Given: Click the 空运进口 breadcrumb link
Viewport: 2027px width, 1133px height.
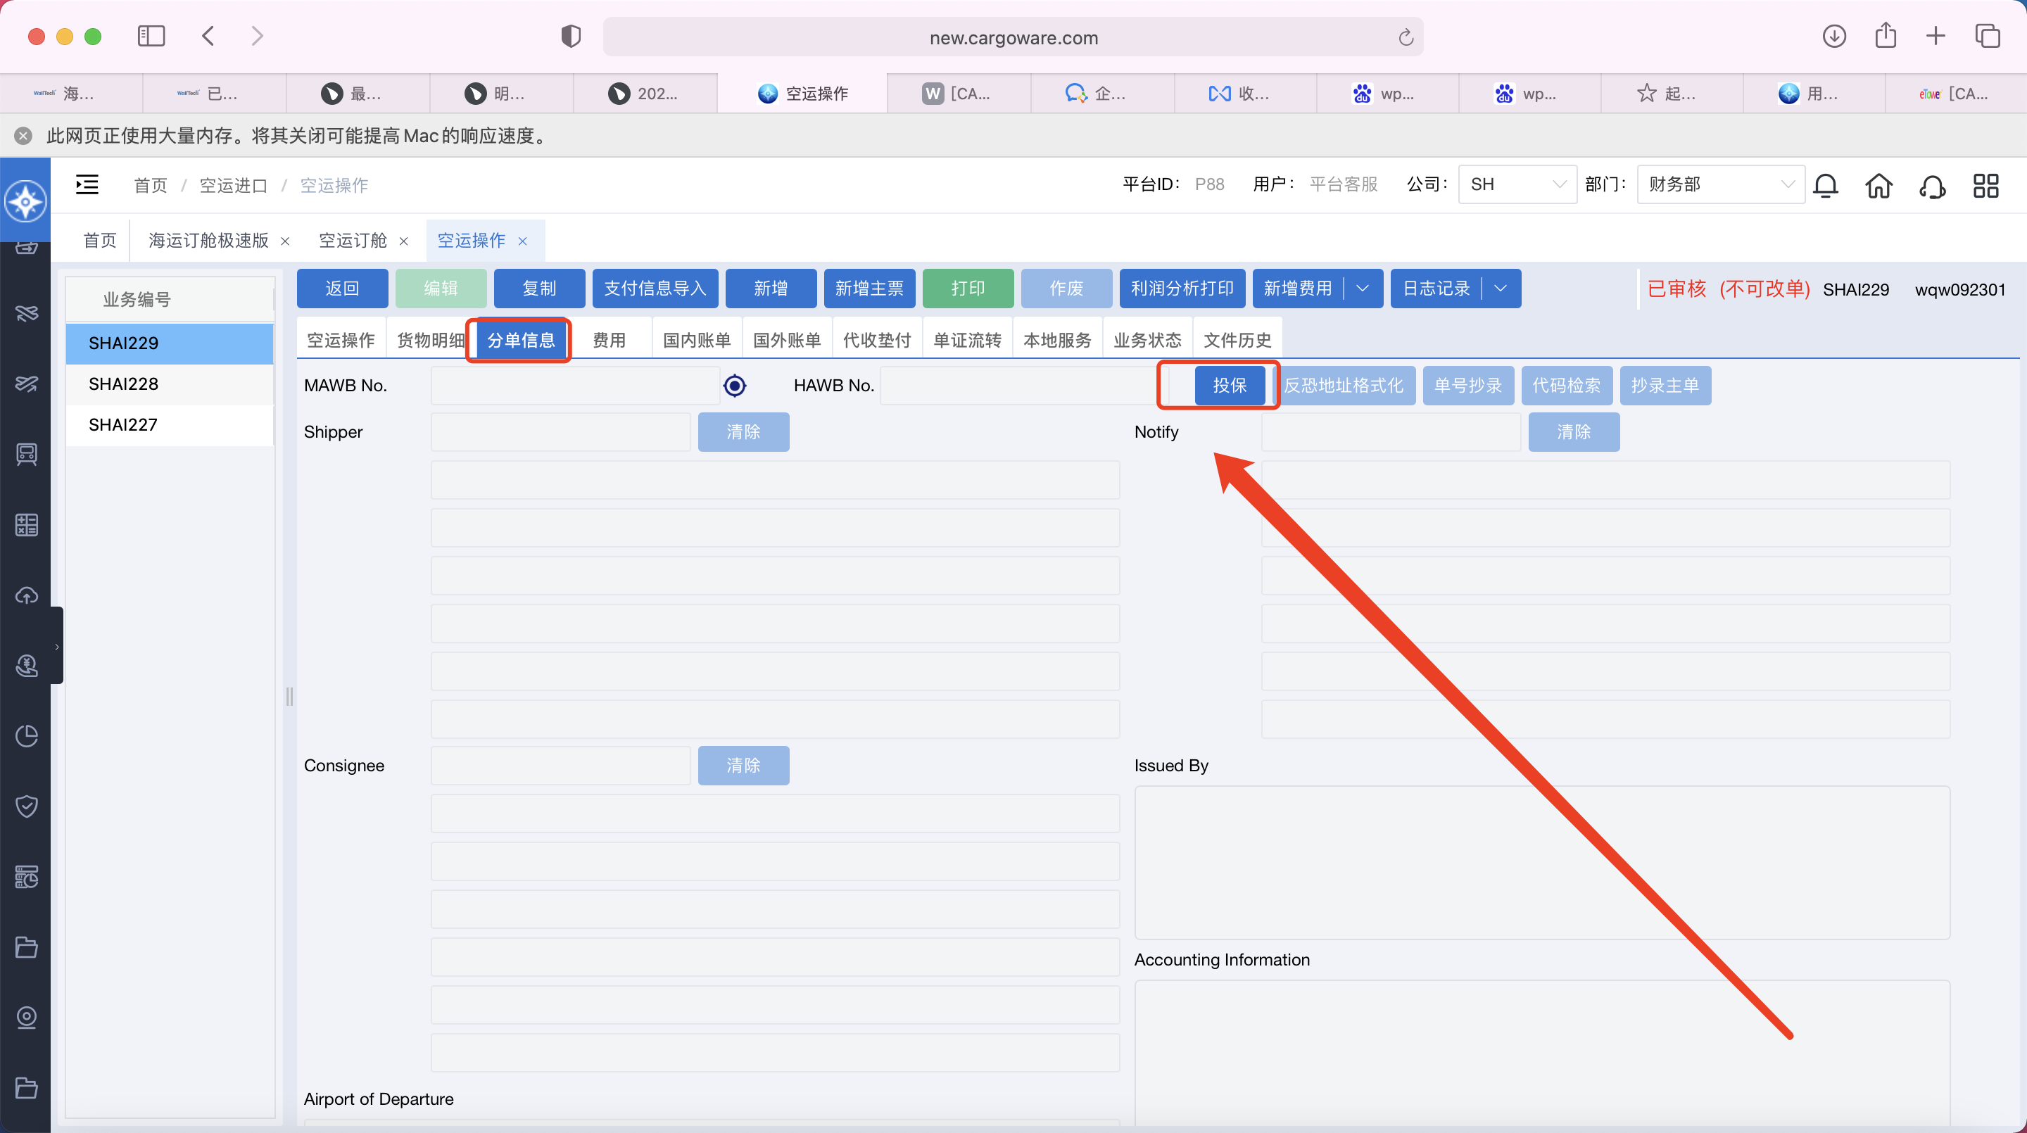Looking at the screenshot, I should (233, 185).
